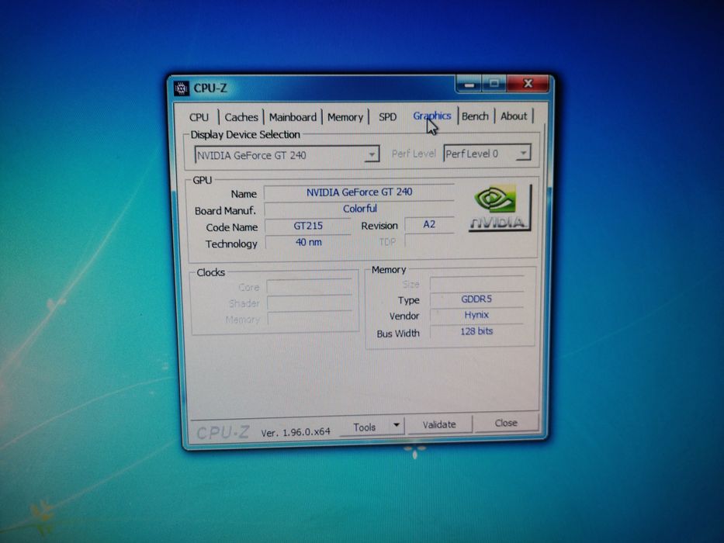The height and width of the screenshot is (543, 724).
Task: Click the NVIDIA logo image
Action: click(500, 208)
